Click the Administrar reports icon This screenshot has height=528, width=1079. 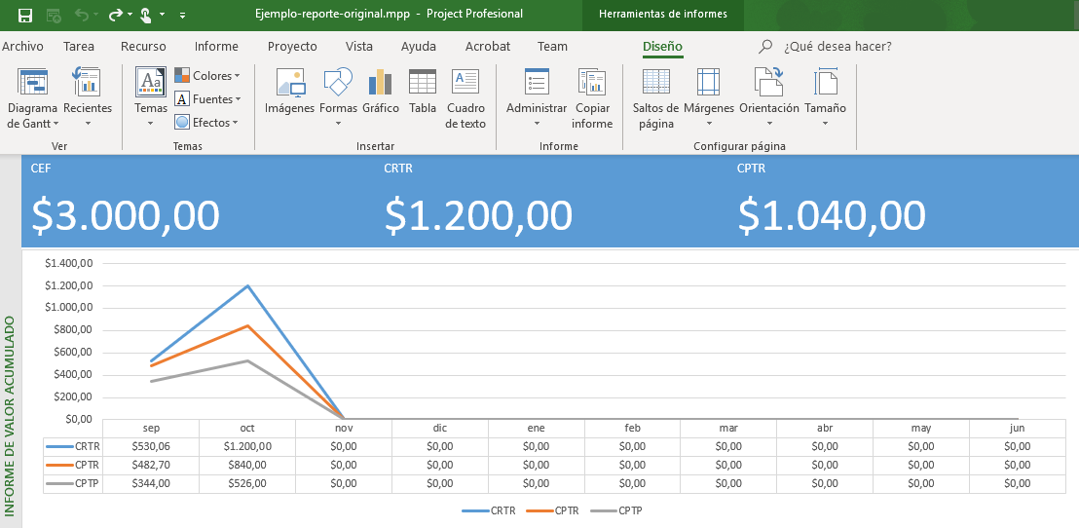coord(537,82)
